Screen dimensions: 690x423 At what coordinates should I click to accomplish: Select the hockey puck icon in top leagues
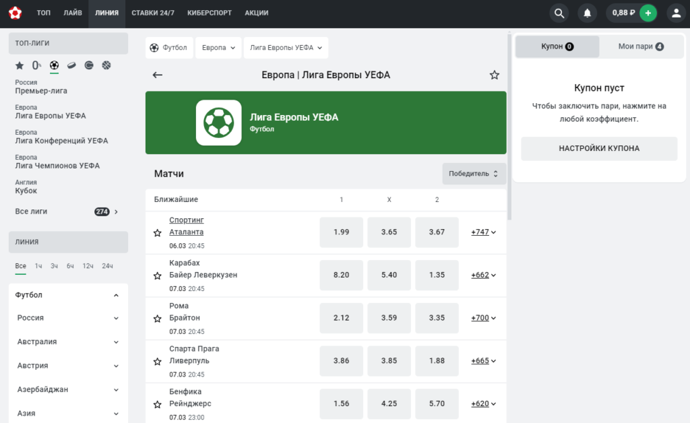[71, 65]
